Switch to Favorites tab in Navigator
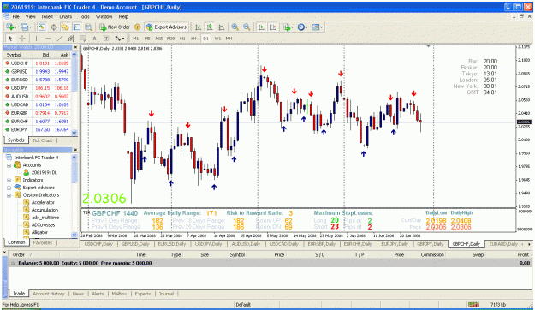 [x=43, y=242]
